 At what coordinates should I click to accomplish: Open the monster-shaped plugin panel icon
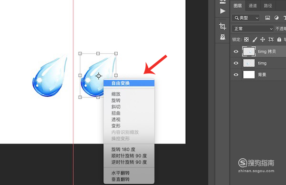tap(223, 37)
